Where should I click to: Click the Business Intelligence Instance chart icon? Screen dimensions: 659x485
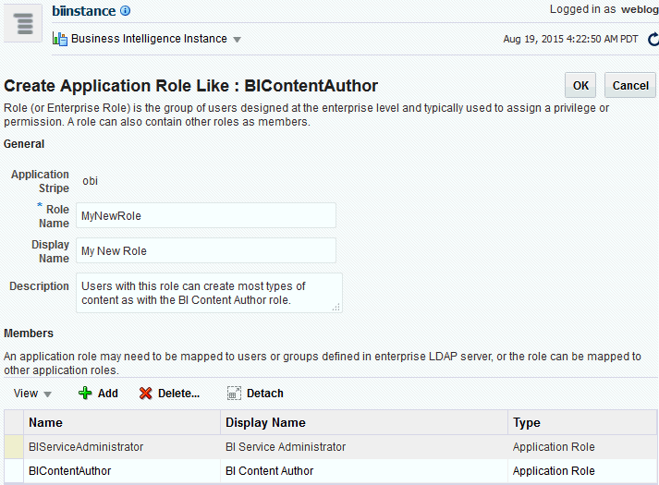point(60,39)
